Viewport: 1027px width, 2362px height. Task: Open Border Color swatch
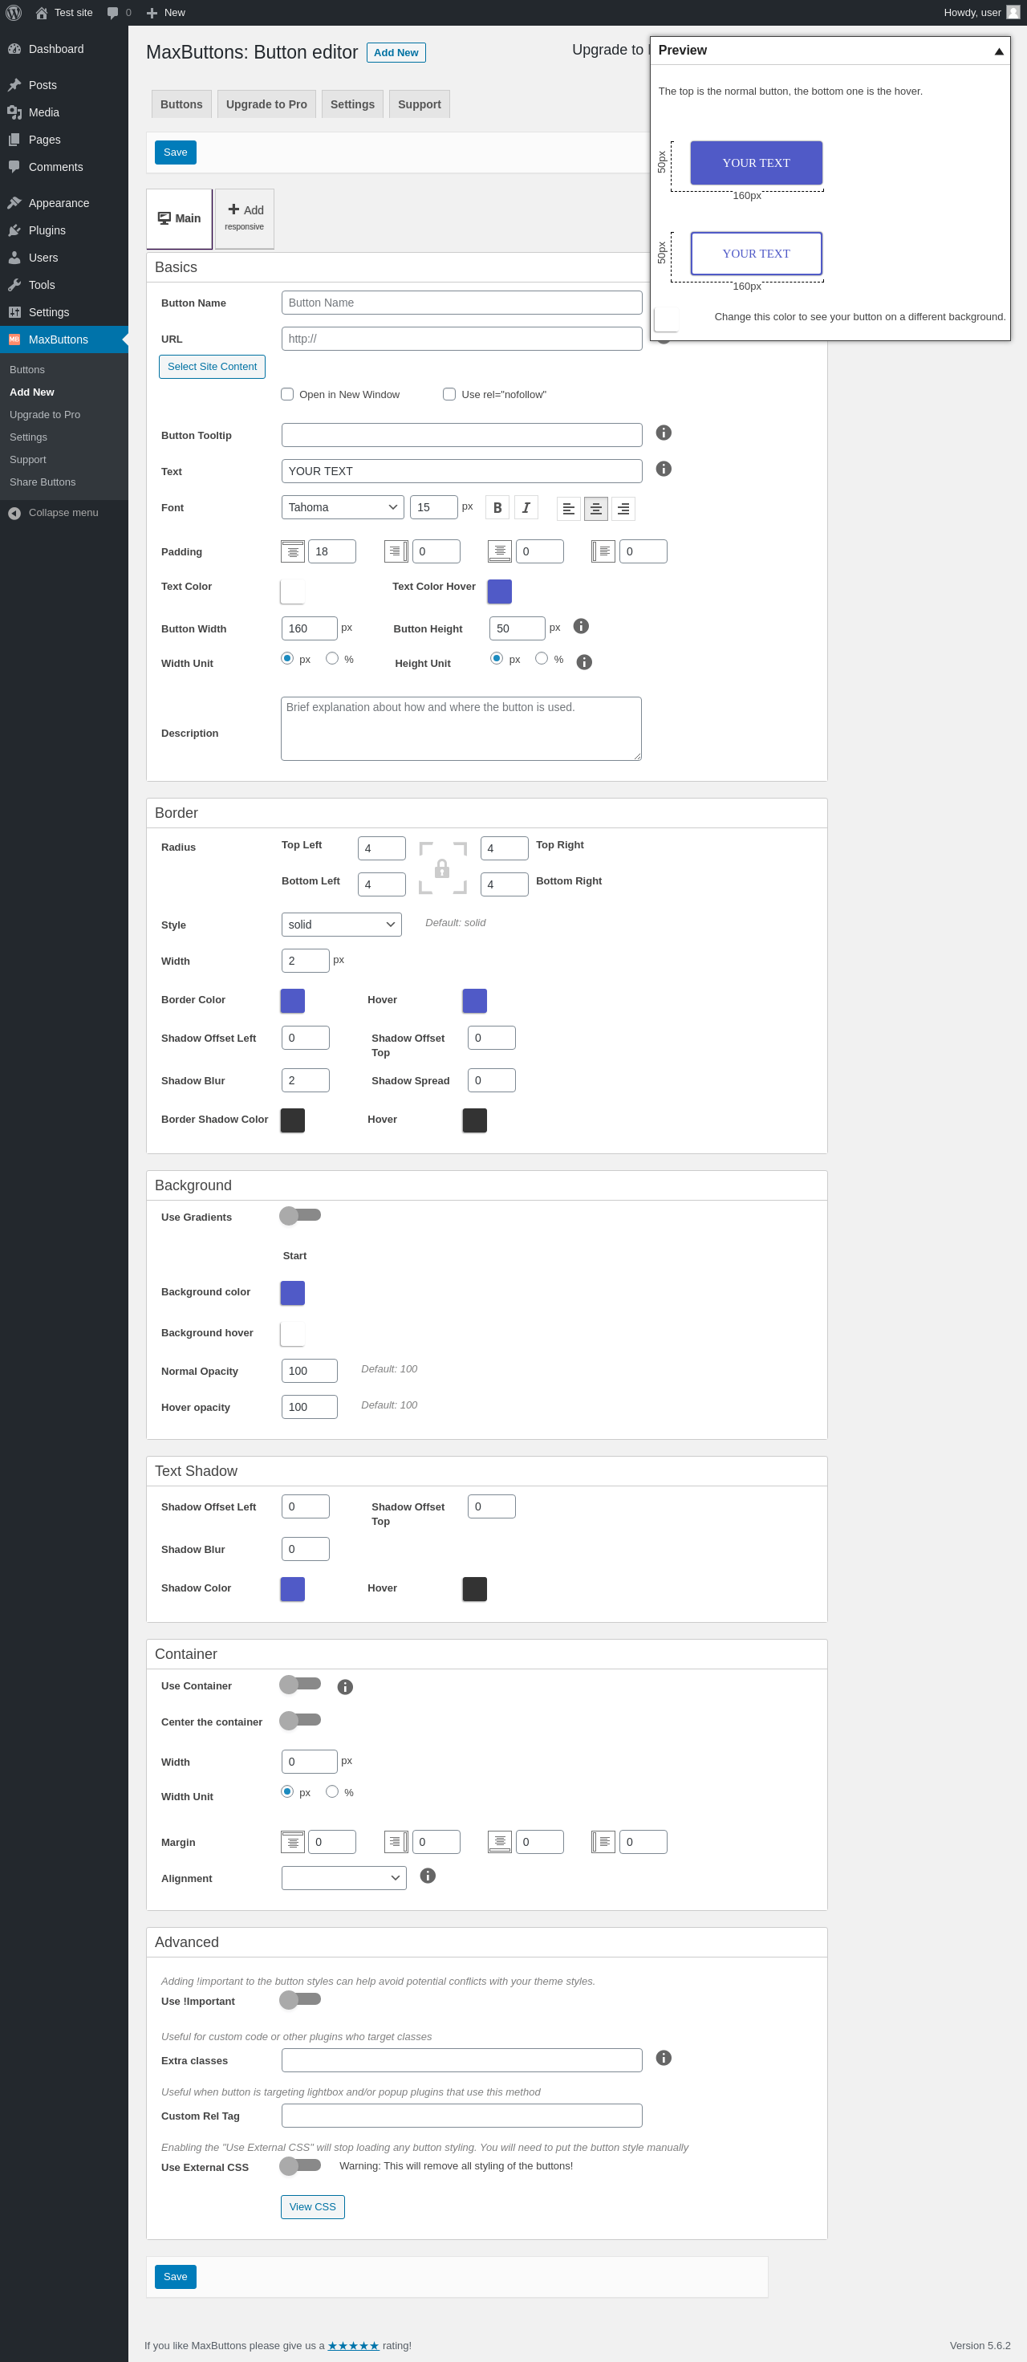293,1000
